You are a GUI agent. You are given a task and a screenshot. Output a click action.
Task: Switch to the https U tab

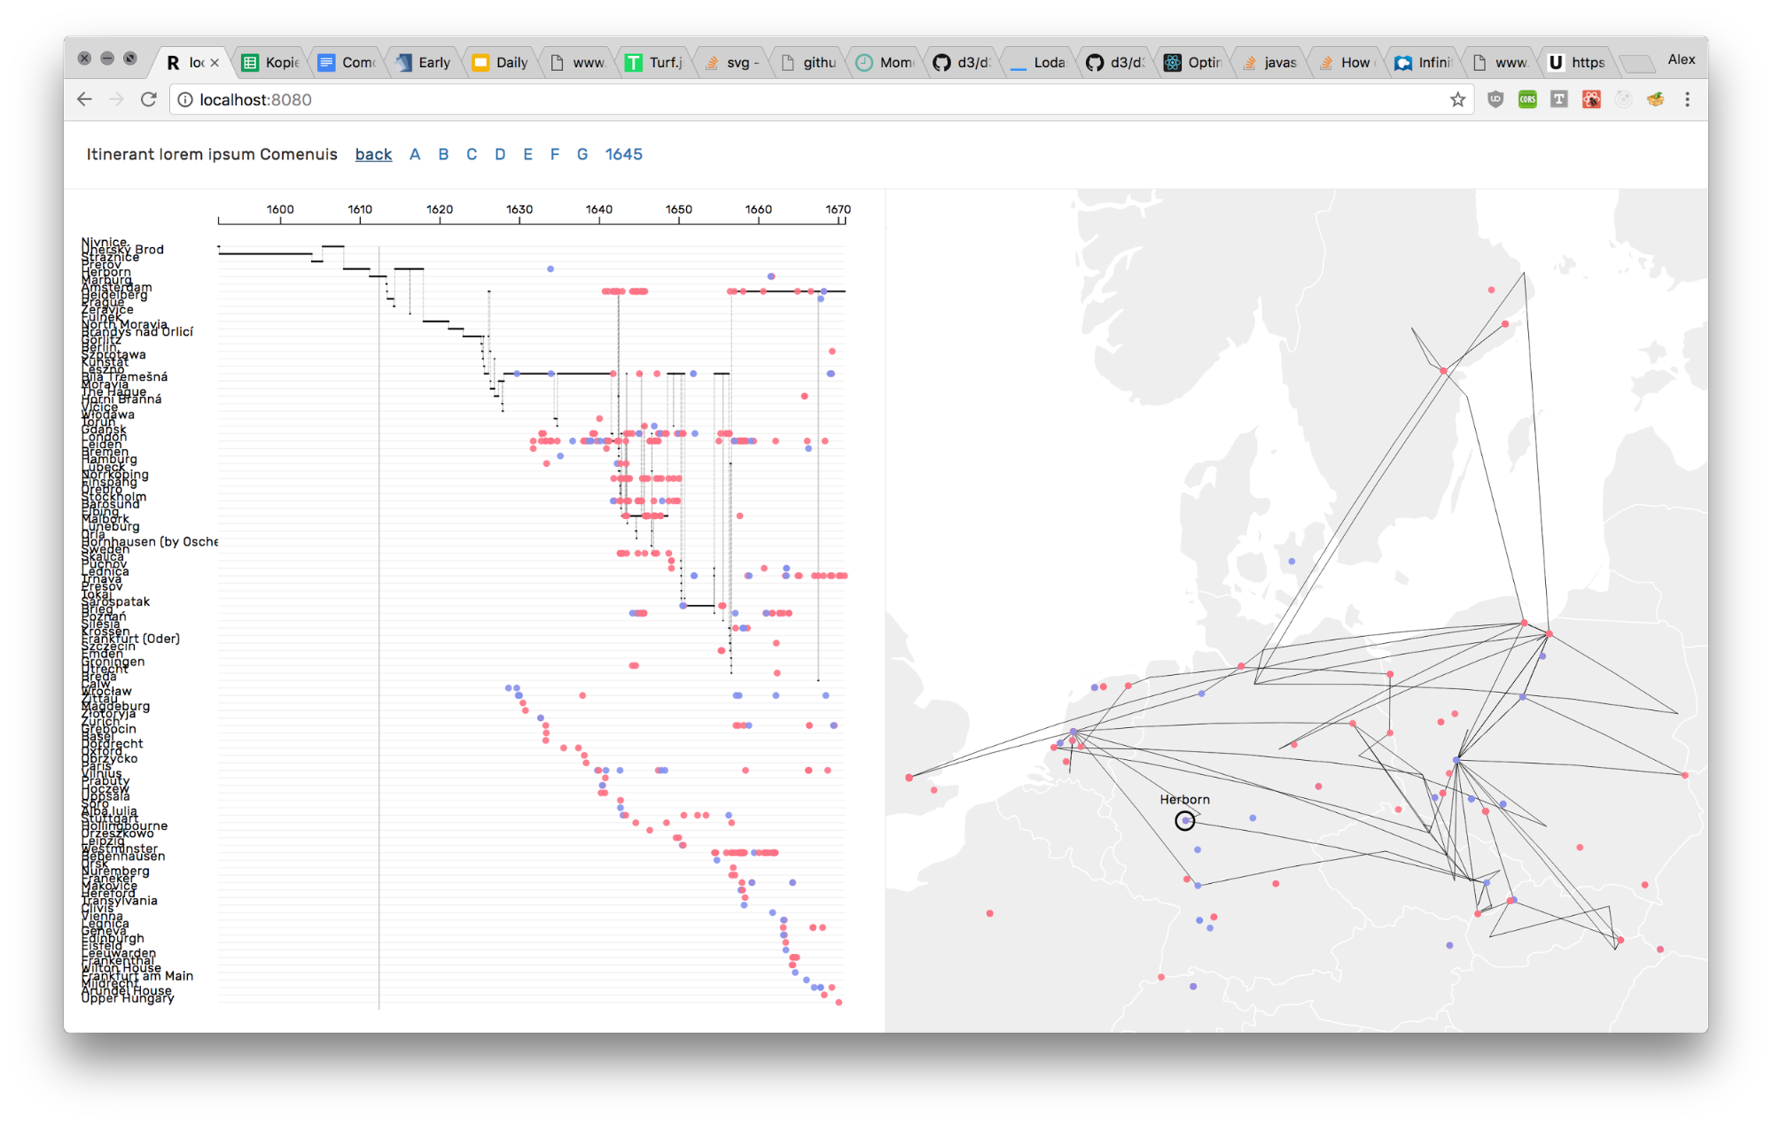click(x=1577, y=62)
